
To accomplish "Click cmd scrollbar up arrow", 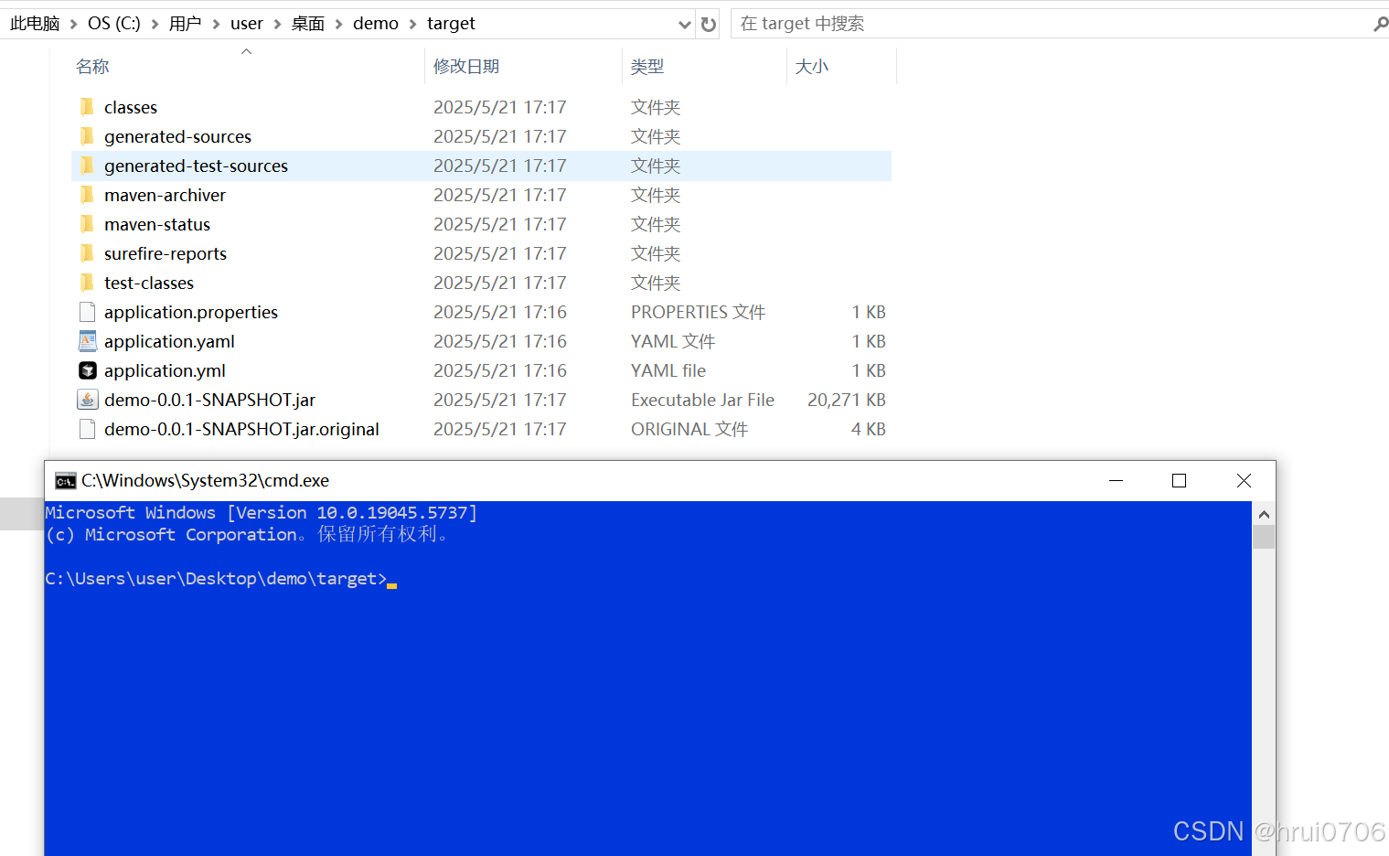I will [x=1264, y=514].
